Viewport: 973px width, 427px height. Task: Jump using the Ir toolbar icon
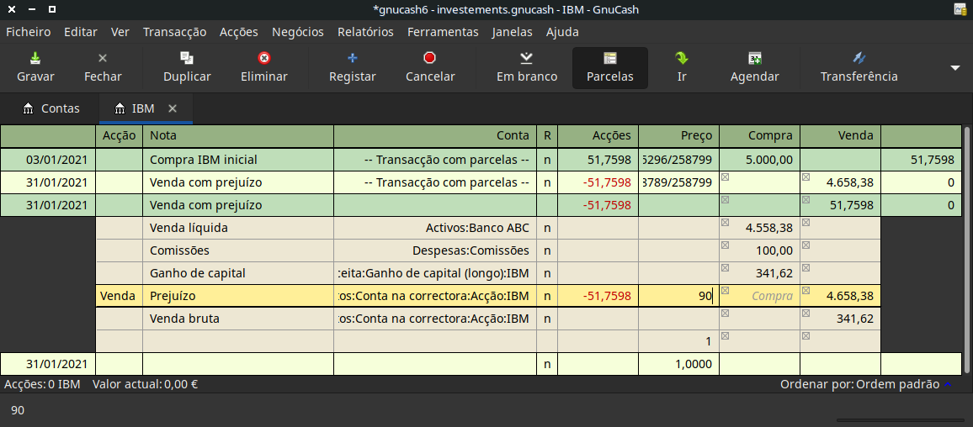[682, 59]
